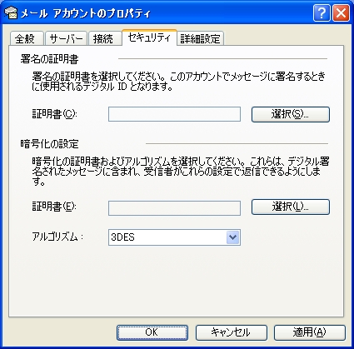This screenshot has width=354, height=349.
Task: Switch to the 全般 tab
Action: tap(27, 38)
